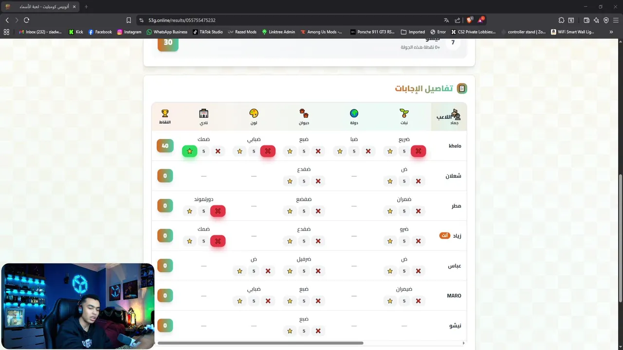Open the Instagram bookmark
This screenshot has width=623, height=350.
(129, 32)
